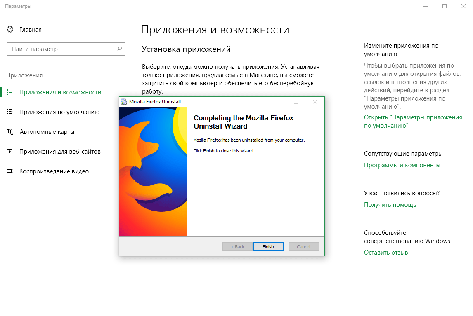Click the Установка приложений heading
The height and width of the screenshot is (316, 473).
(x=186, y=49)
